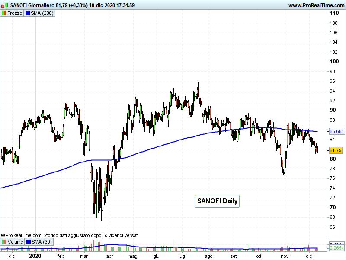
Task: Click the mar label on time axis
Action: [x=84, y=256]
